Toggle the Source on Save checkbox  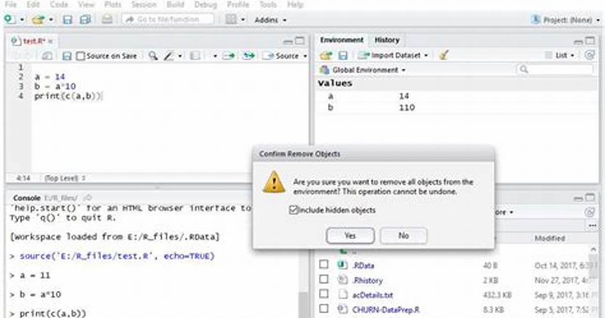coord(80,56)
